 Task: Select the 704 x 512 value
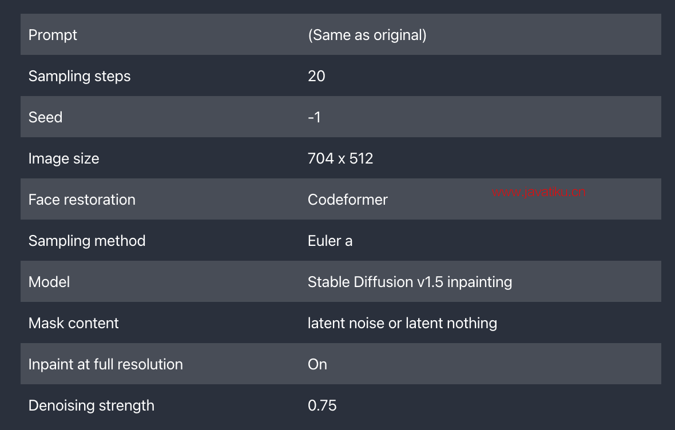[340, 158]
